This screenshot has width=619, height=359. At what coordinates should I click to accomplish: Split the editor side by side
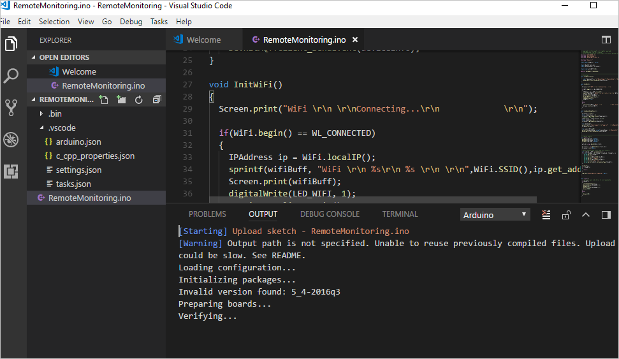(606, 40)
